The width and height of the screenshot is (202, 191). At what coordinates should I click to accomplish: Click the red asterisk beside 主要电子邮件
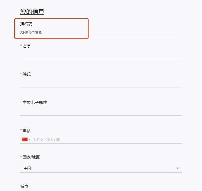[x=21, y=102]
